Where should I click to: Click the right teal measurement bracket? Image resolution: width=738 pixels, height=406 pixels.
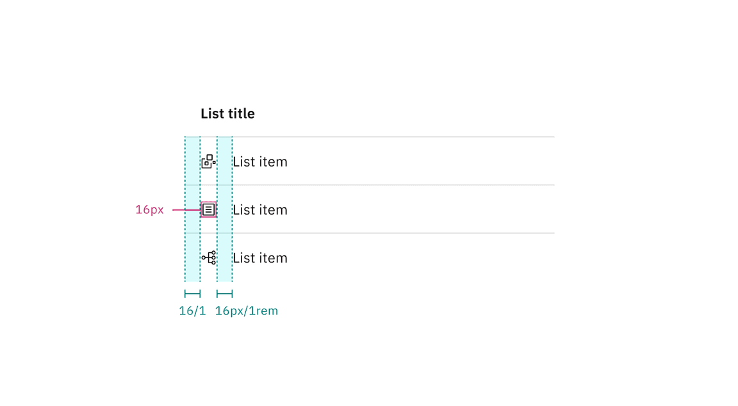tap(224, 294)
